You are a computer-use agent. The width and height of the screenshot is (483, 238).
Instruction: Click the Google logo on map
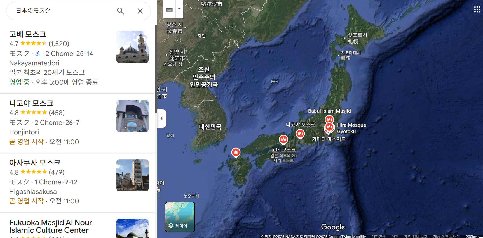pyautogui.click(x=333, y=227)
